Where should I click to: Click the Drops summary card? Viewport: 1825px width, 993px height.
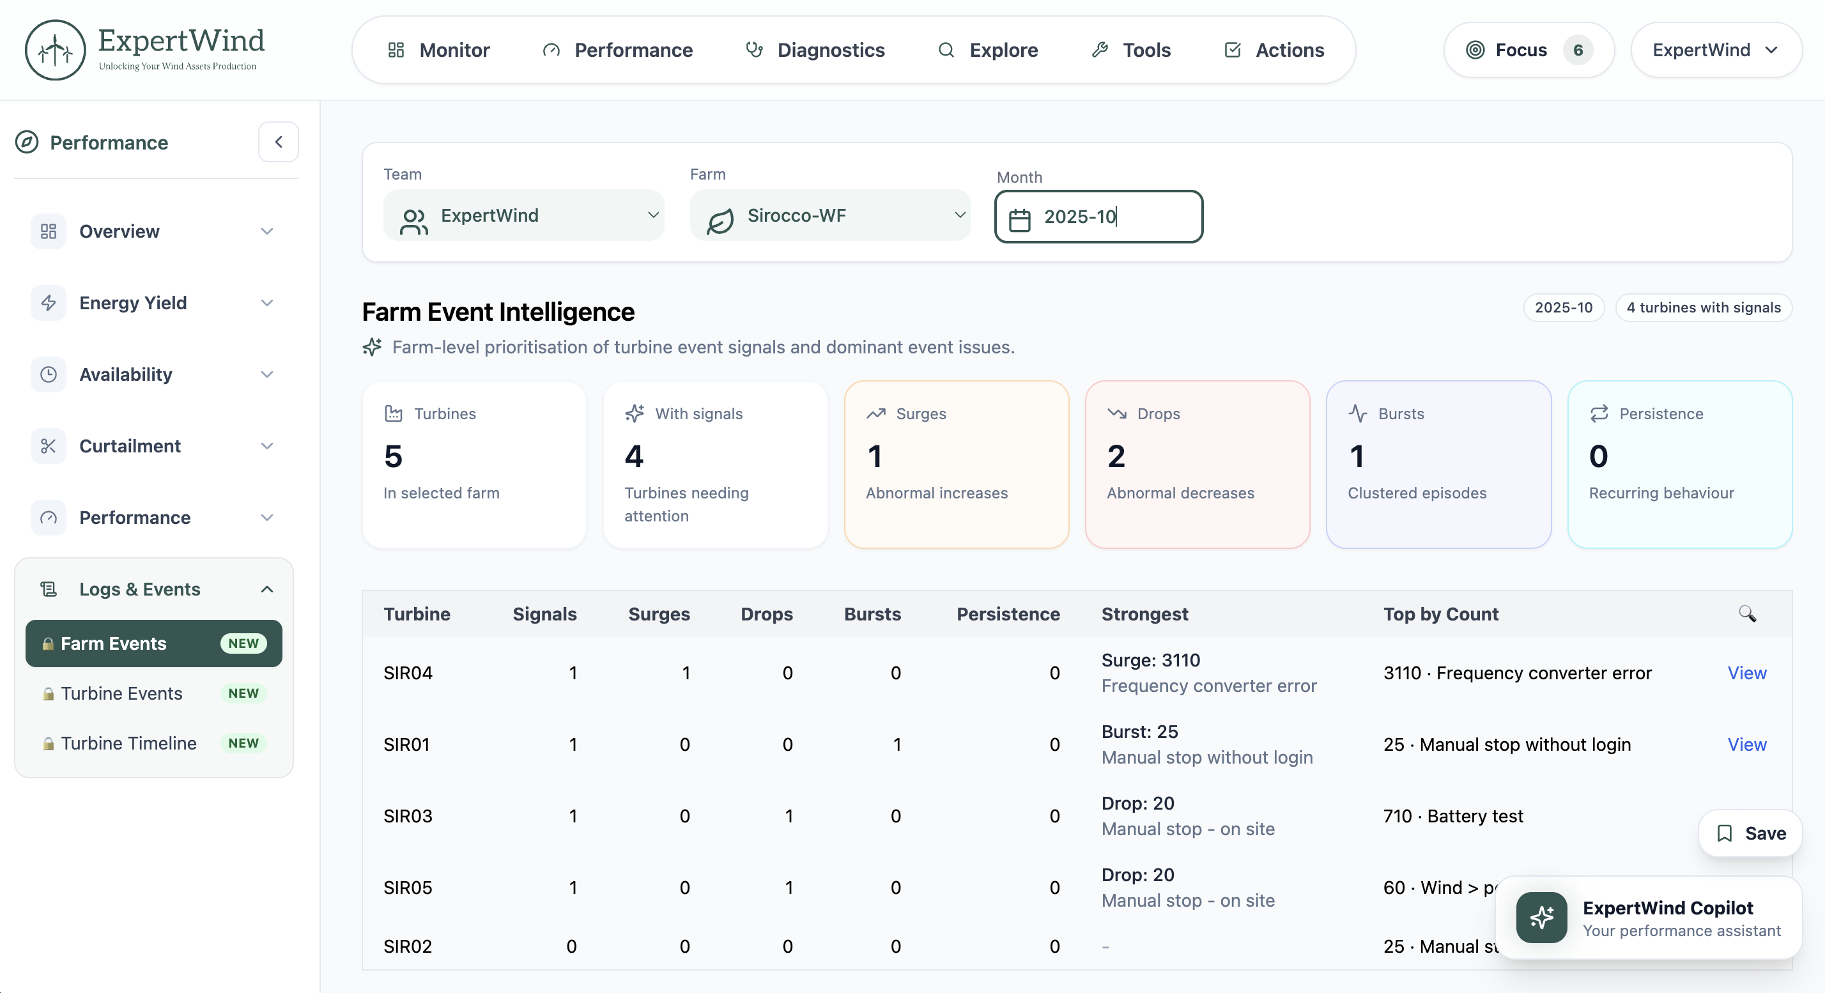[1197, 465]
